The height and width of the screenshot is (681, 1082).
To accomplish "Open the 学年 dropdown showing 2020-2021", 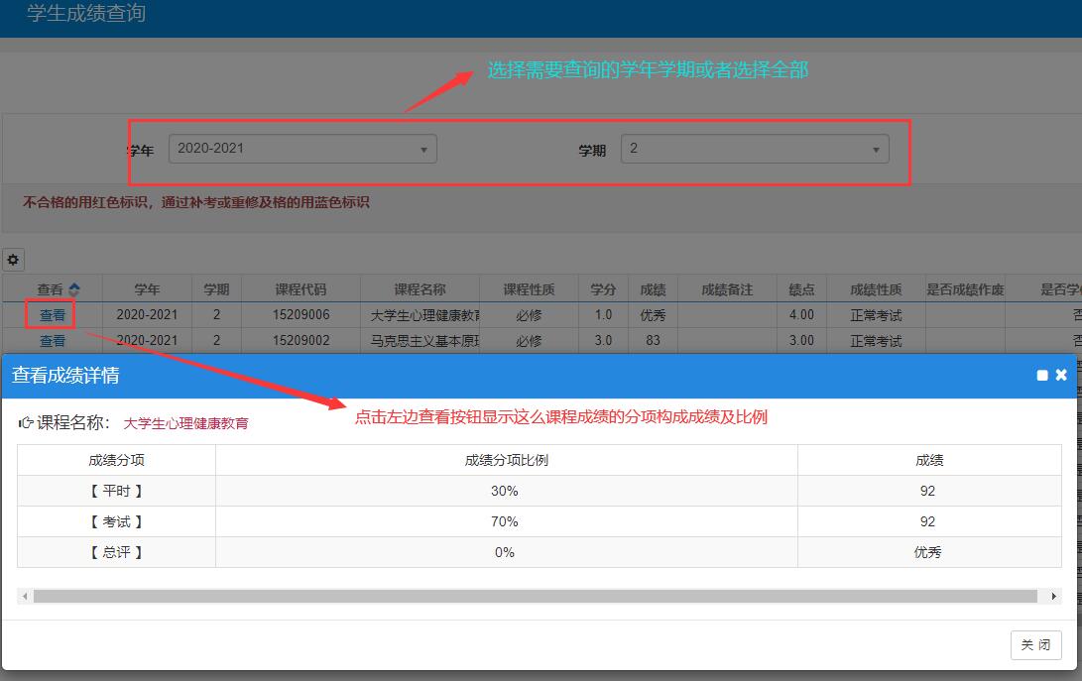I will 302,149.
